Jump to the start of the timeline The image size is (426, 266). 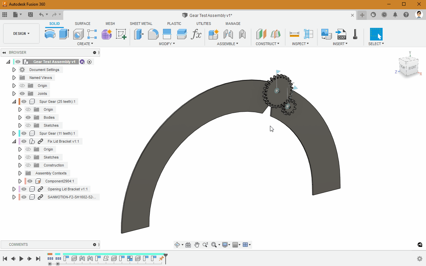(x=5, y=259)
